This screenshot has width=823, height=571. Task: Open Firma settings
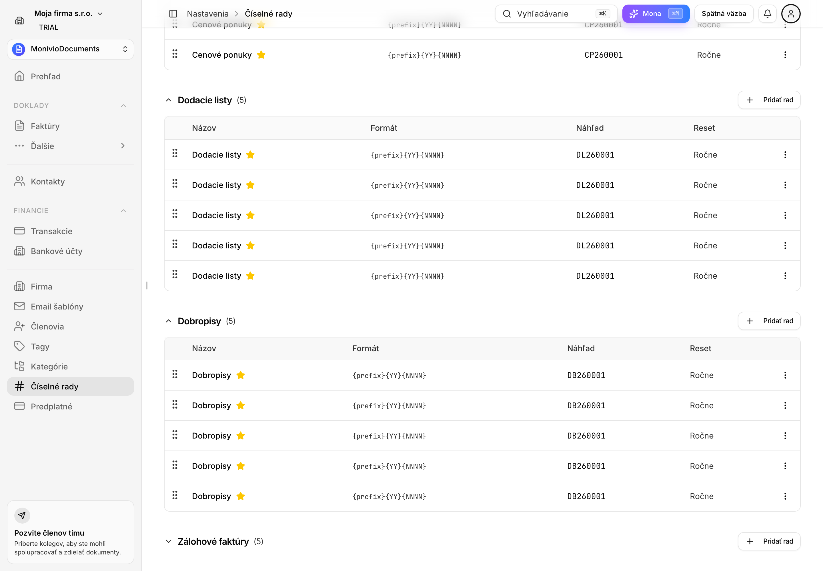pos(71,287)
